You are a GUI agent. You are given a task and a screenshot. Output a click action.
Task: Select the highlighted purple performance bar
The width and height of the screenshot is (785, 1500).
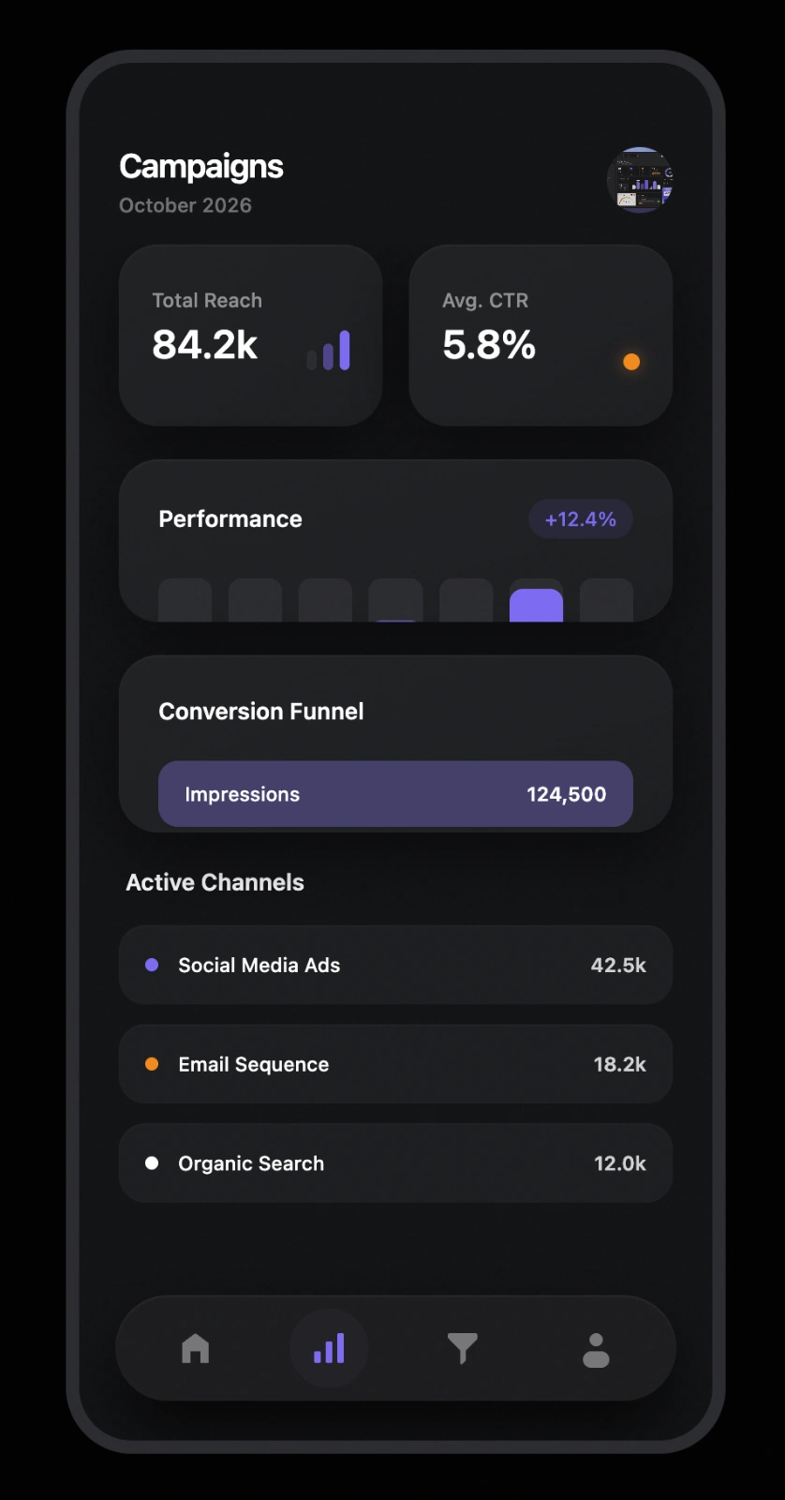[x=536, y=606]
